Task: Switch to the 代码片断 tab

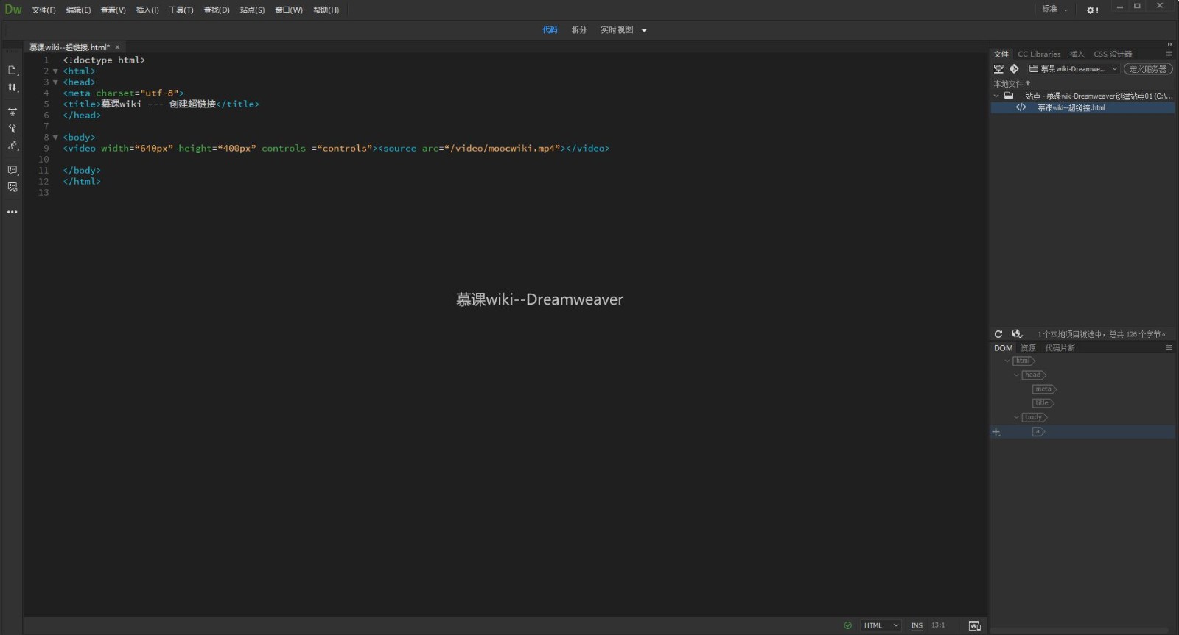Action: (1060, 348)
